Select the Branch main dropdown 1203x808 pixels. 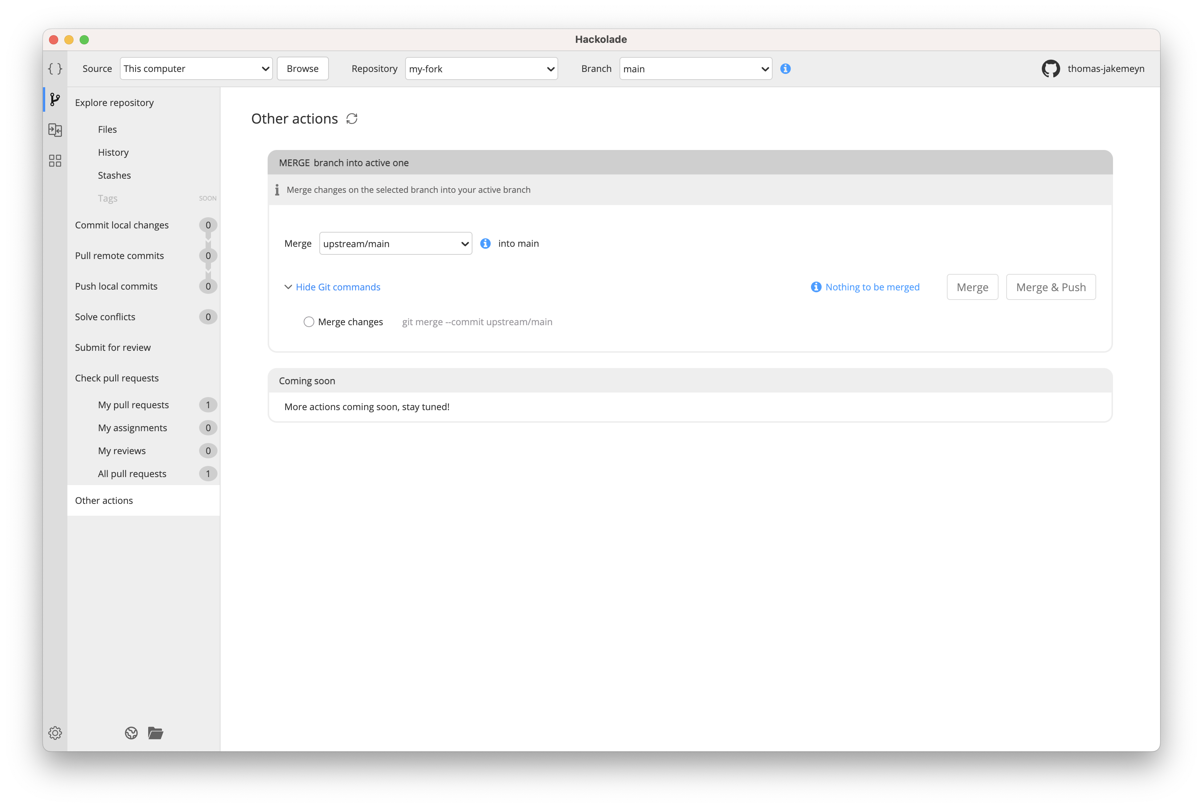695,68
